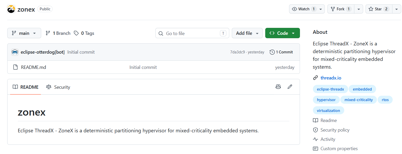Select the rtos topic tag
This screenshot has height=154, width=402.
click(385, 100)
